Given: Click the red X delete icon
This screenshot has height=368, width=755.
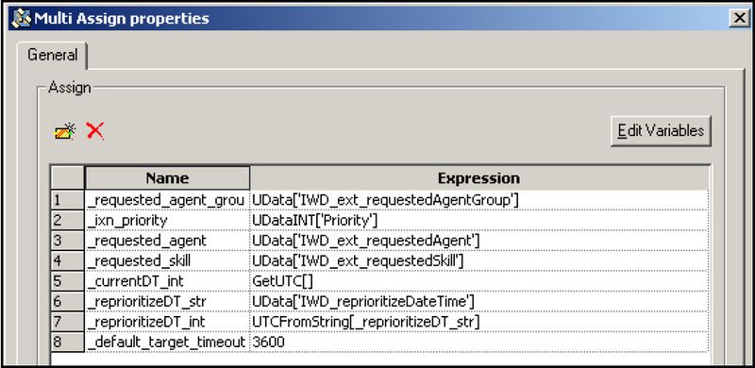Looking at the screenshot, I should tap(95, 130).
